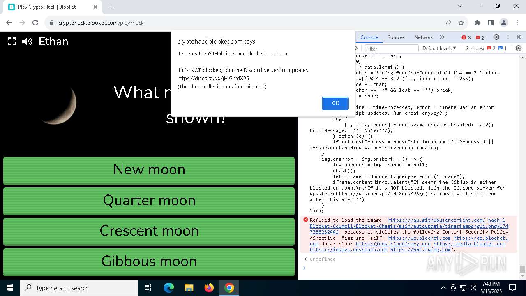Open DevTools settings gear

[496, 37]
